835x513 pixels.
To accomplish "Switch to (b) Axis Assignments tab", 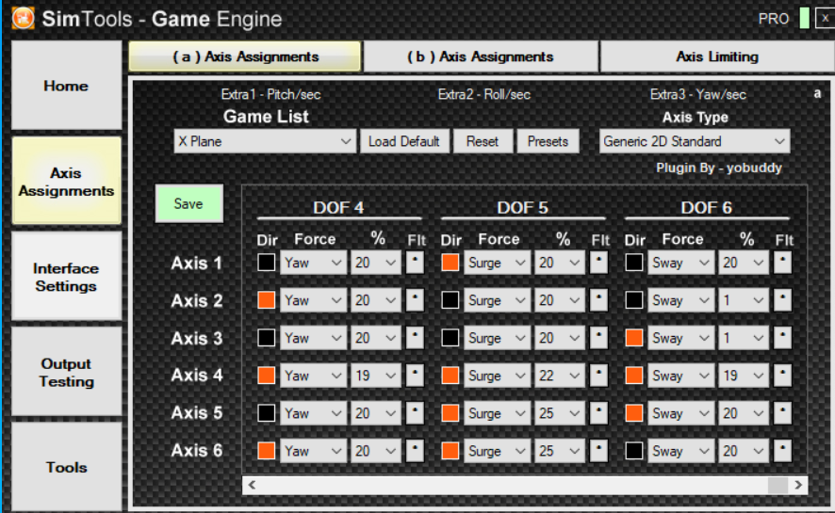I will 481,56.
